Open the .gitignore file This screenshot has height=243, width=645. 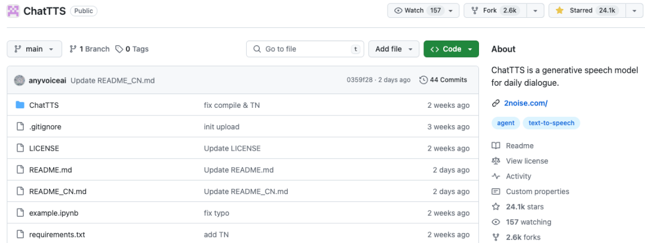(45, 127)
